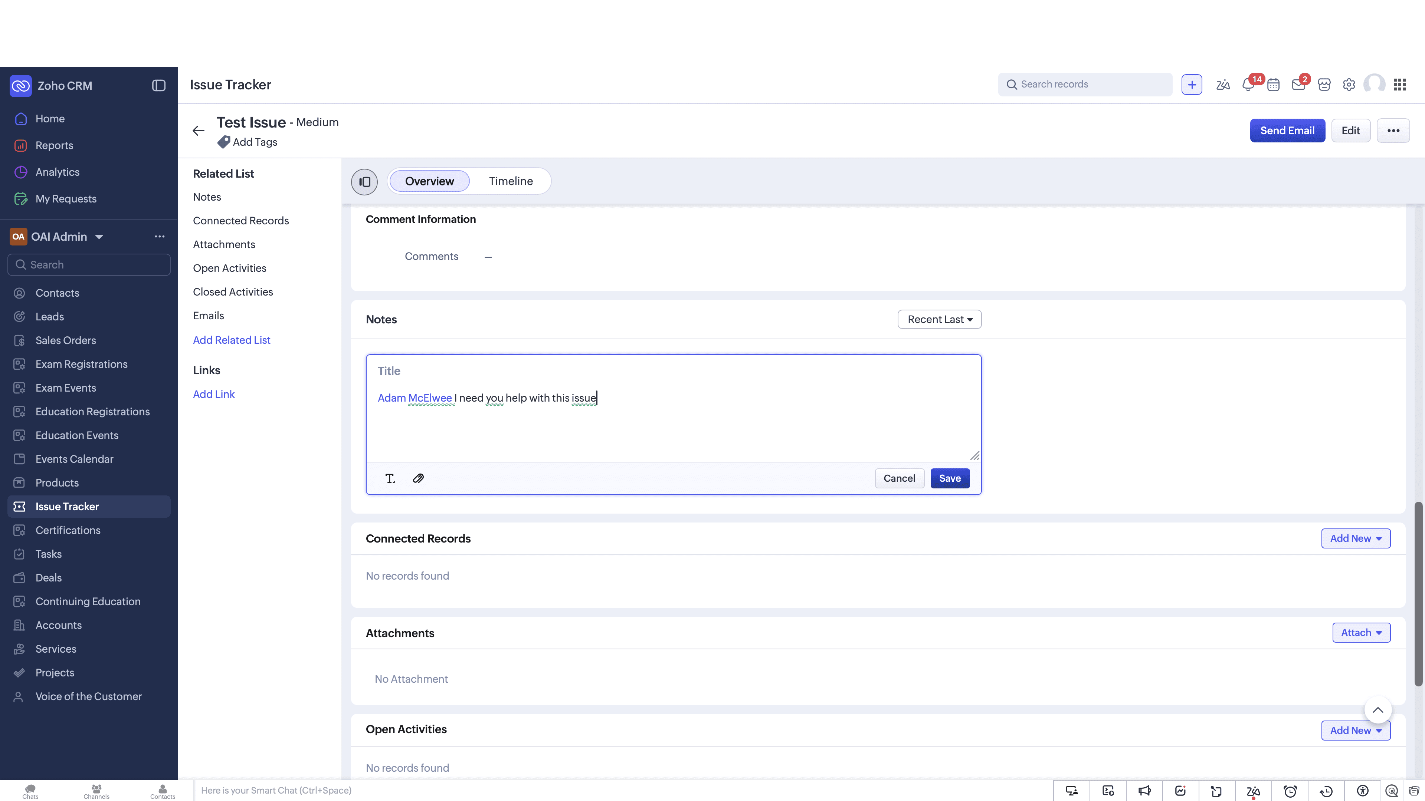This screenshot has width=1425, height=801.
Task: Click the page vertical scrollbar
Action: pos(1418,594)
